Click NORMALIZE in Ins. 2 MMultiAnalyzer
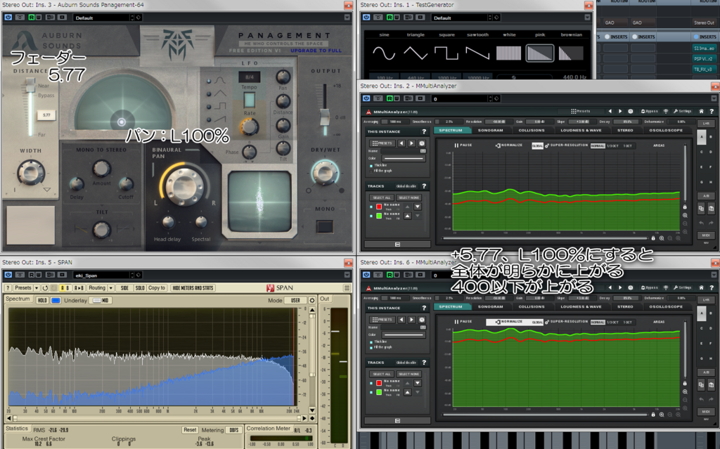Viewport: 720px width, 449px height. (x=509, y=145)
